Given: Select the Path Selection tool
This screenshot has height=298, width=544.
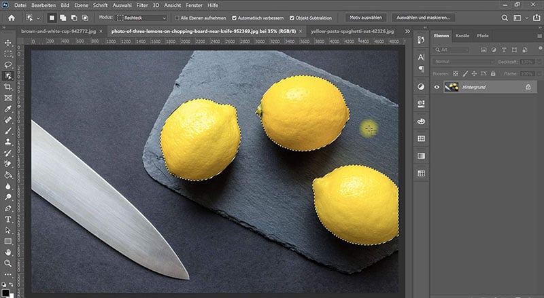Looking at the screenshot, I should click(7, 230).
